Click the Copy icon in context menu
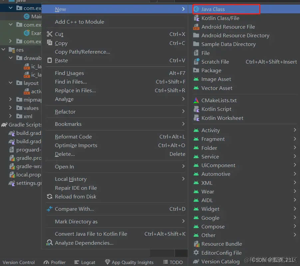Image resolution: width=300 pixels, height=266 pixels. [x=50, y=43]
